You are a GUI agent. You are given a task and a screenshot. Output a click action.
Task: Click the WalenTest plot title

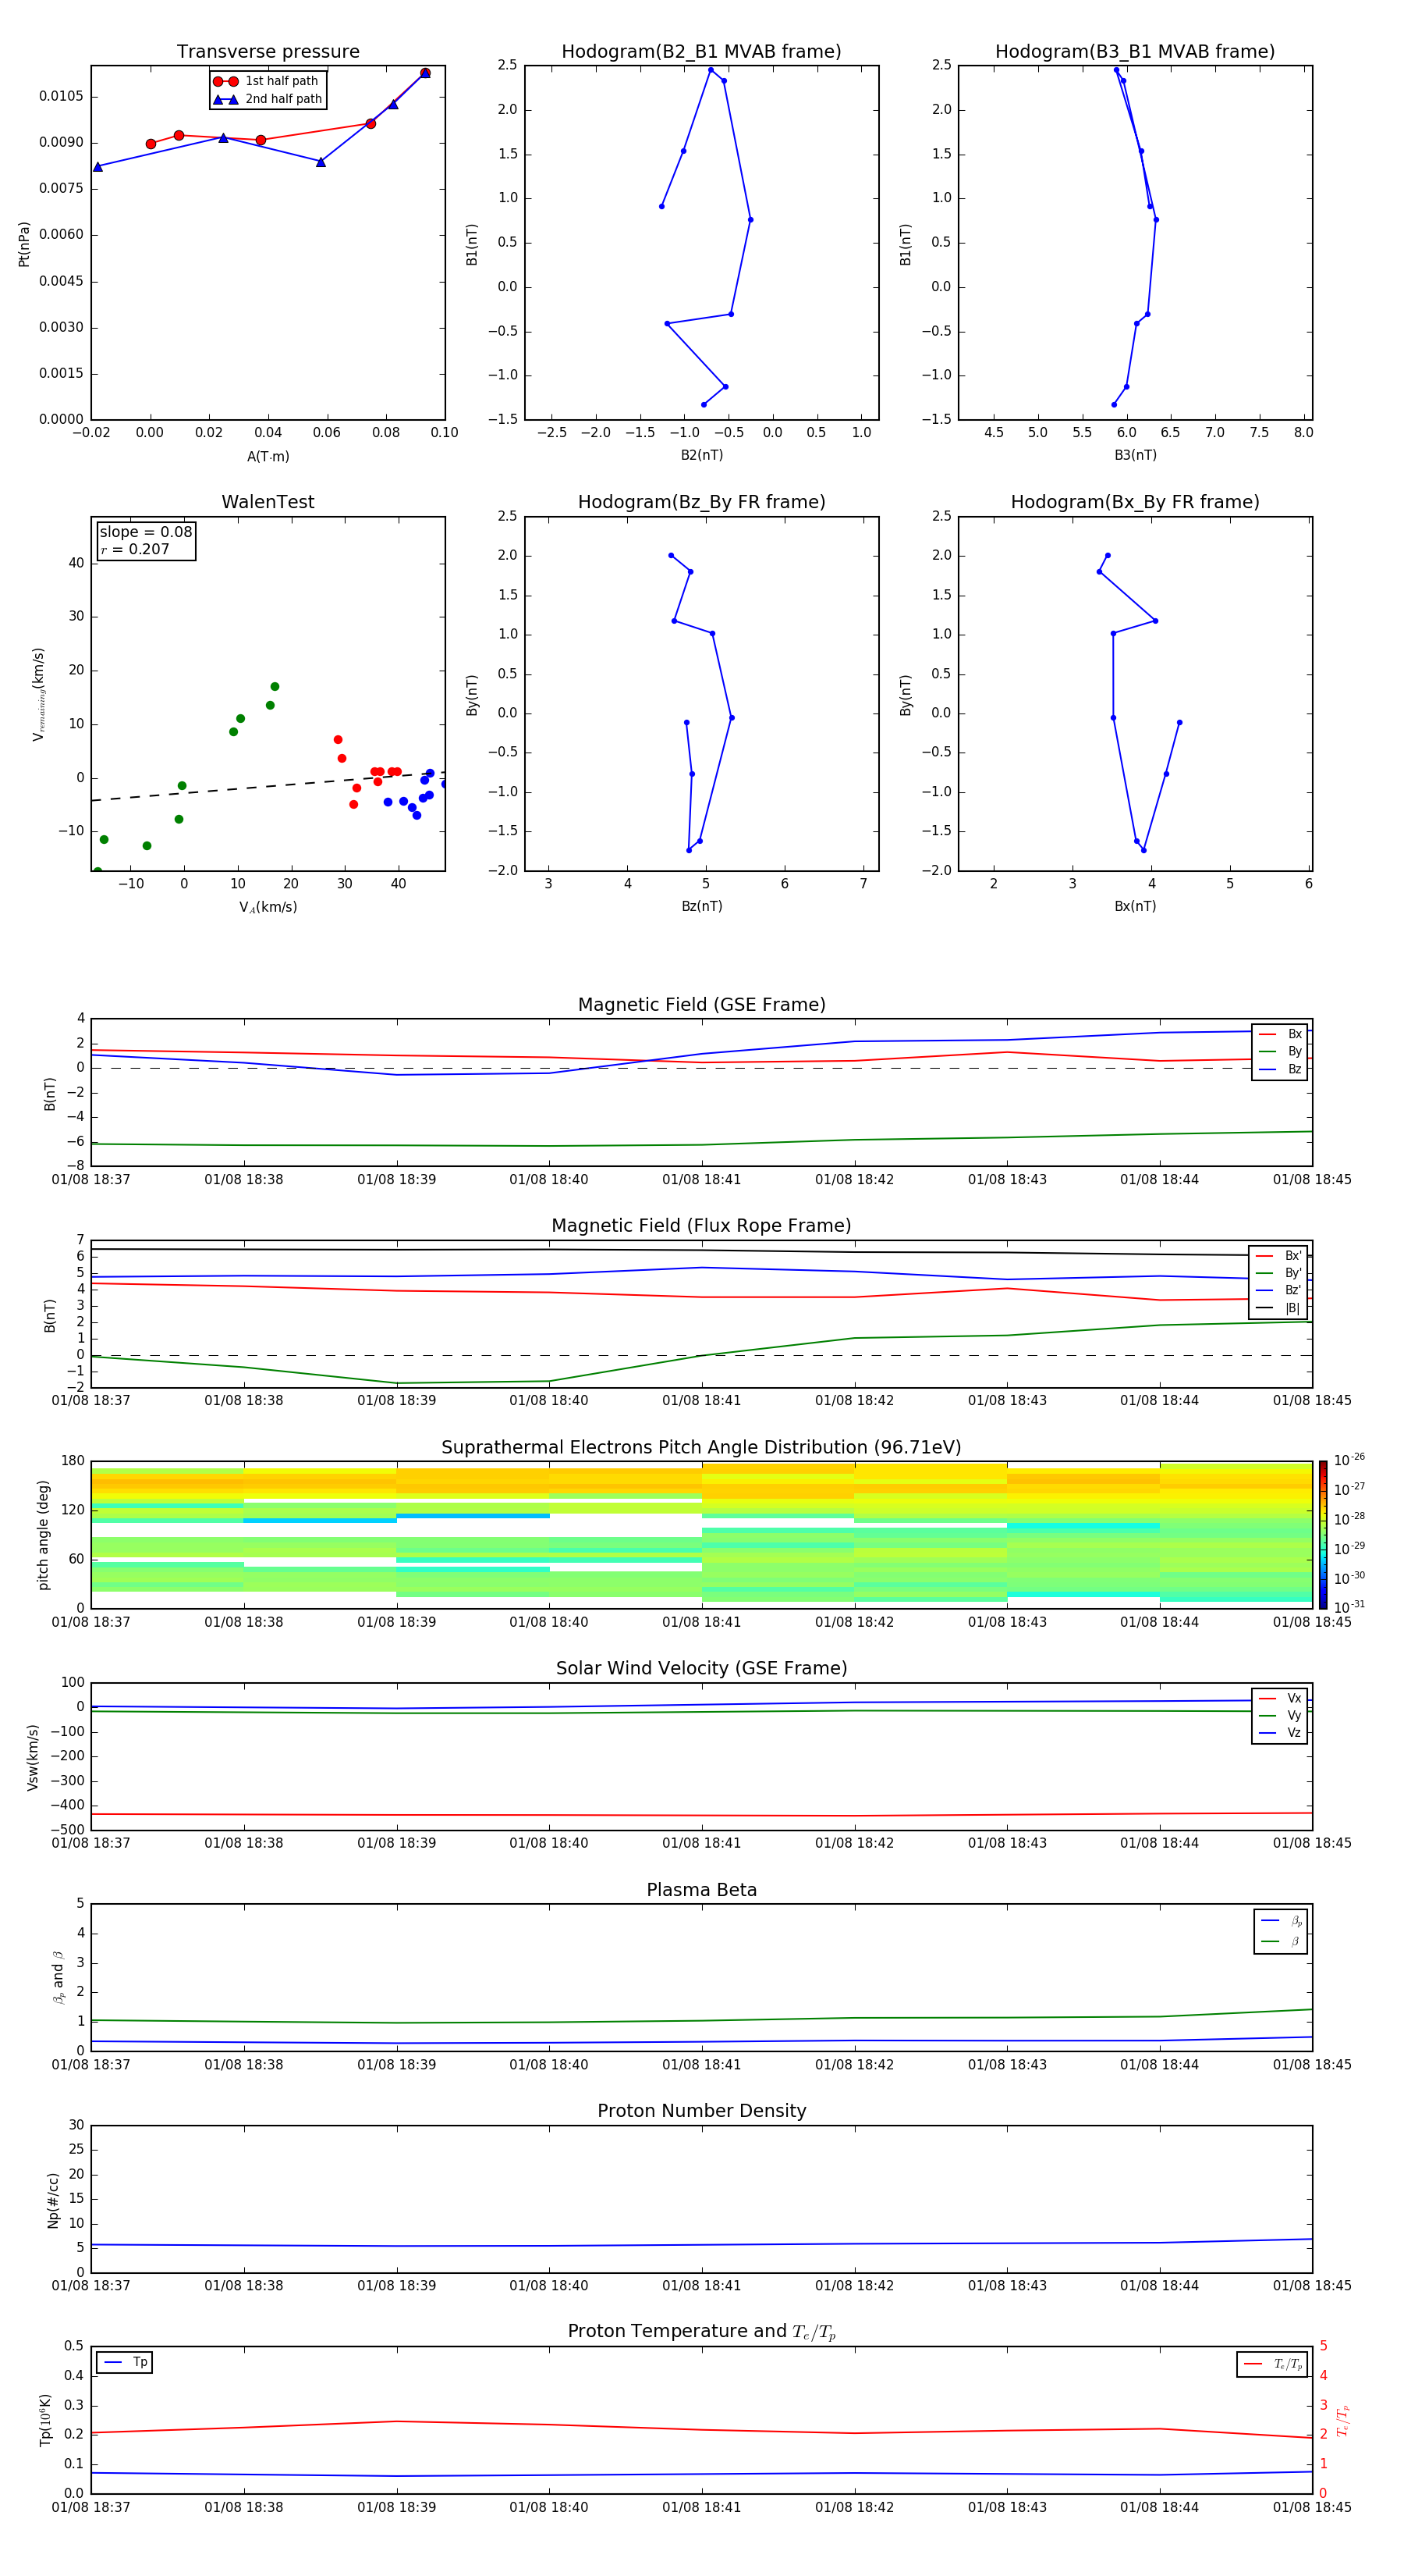click(x=268, y=502)
